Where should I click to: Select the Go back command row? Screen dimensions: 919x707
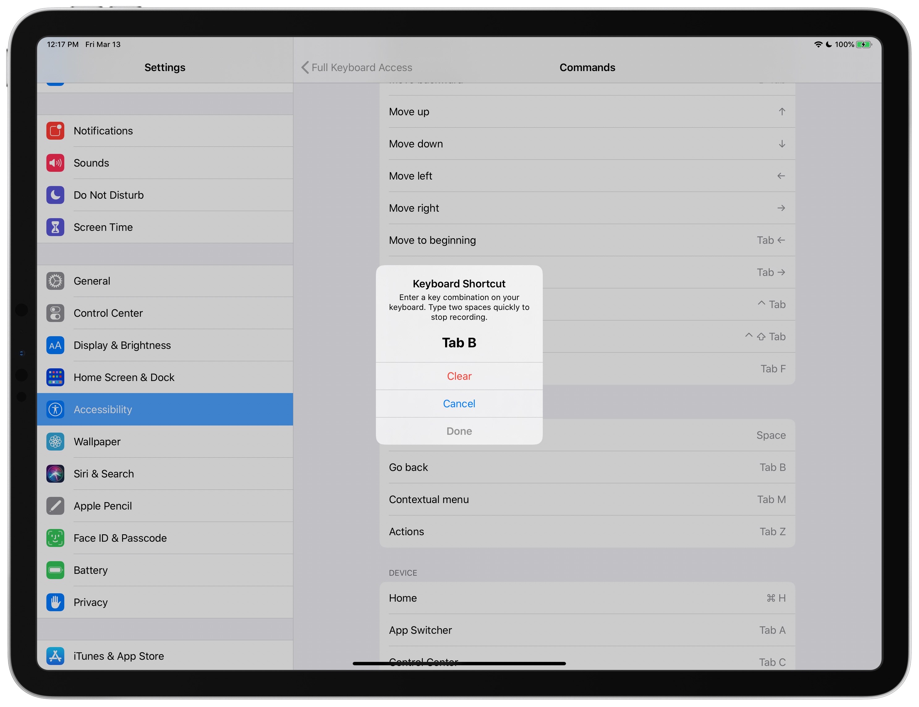pyautogui.click(x=587, y=467)
